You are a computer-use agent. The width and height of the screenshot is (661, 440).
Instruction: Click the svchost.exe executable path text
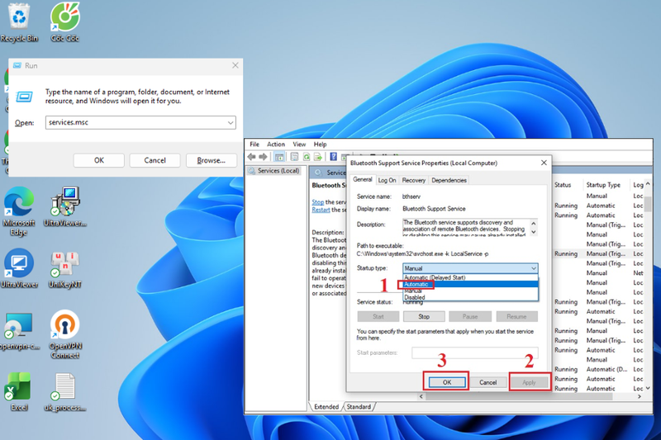pos(422,254)
